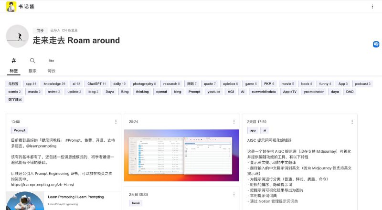Select the ycombinator tag
Screen dimensions: 382x210
(x=314, y=92)
